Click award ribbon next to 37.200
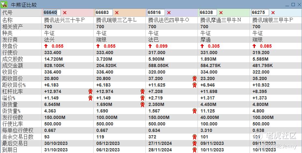302x153 pixels. [x=195, y=78]
